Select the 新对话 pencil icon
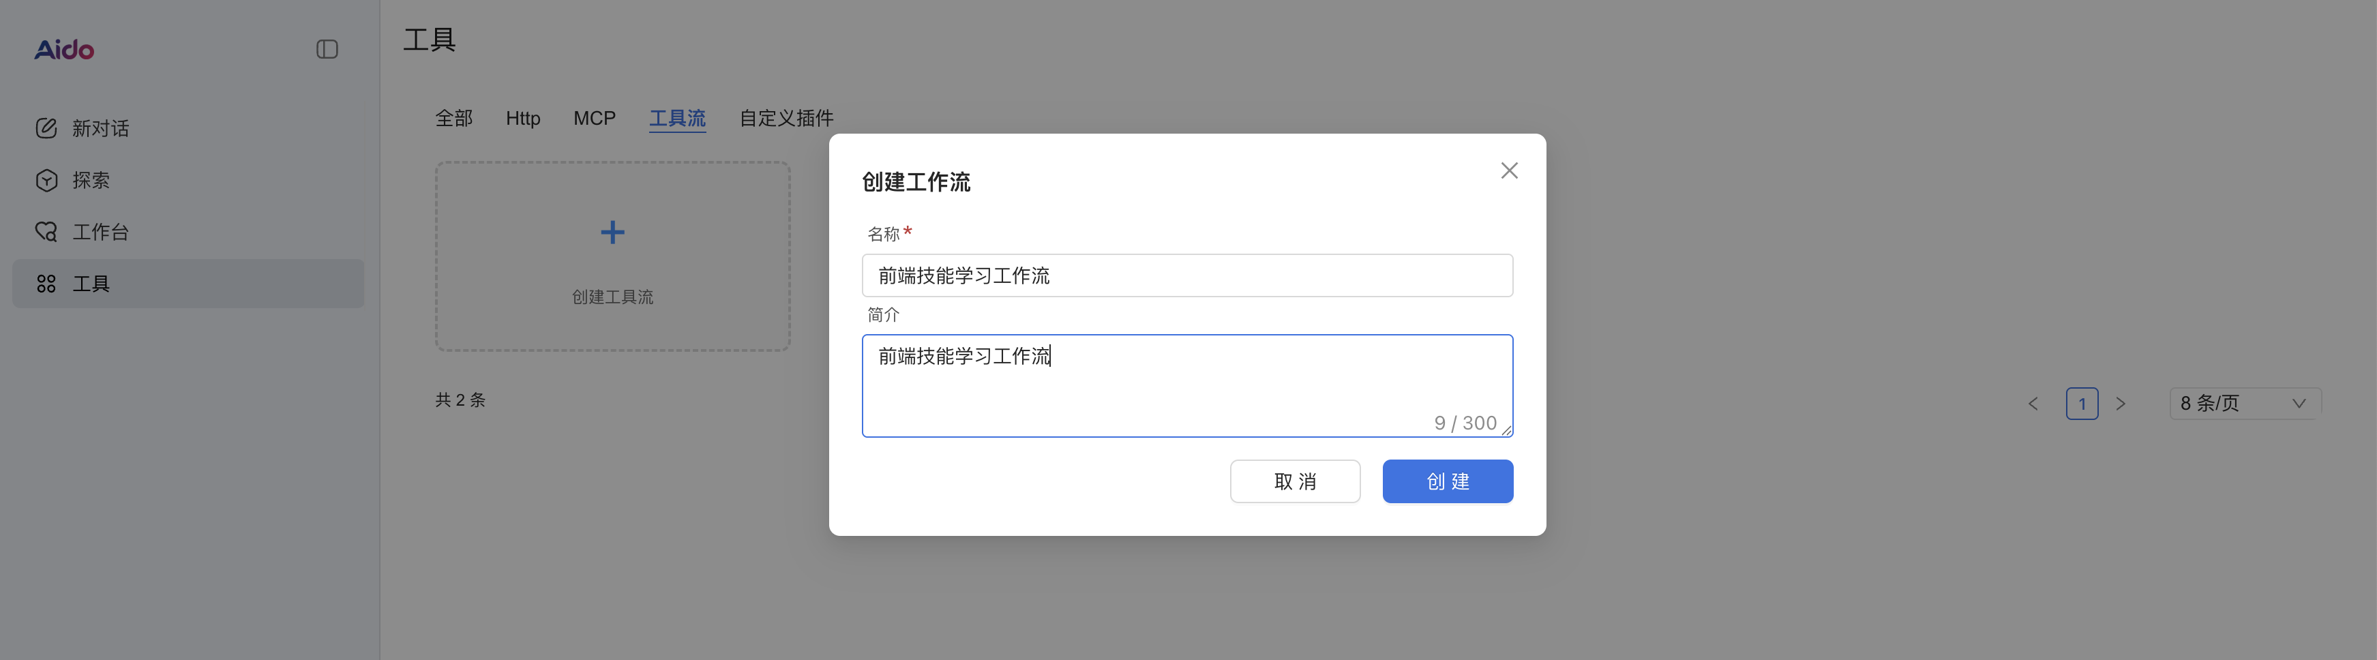This screenshot has width=2377, height=660. click(x=47, y=128)
